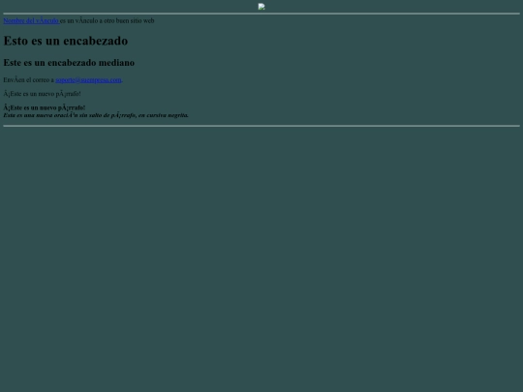Click the broken image icon at top
This screenshot has width=523, height=392.
click(x=261, y=7)
